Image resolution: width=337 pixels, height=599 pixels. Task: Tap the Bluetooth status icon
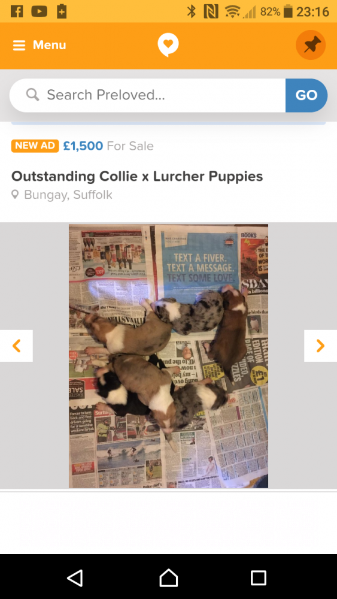191,11
